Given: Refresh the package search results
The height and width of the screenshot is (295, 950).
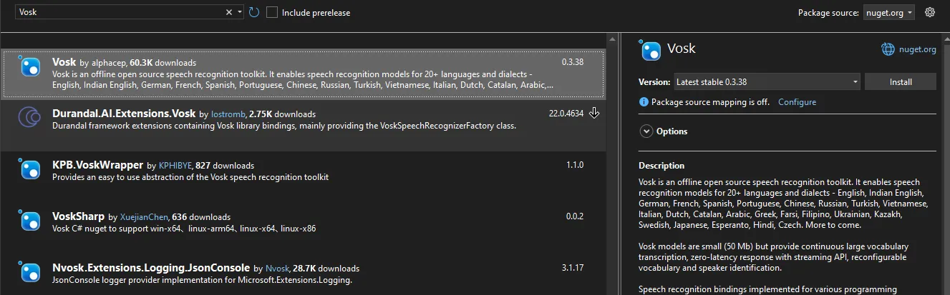Looking at the screenshot, I should click(x=254, y=12).
